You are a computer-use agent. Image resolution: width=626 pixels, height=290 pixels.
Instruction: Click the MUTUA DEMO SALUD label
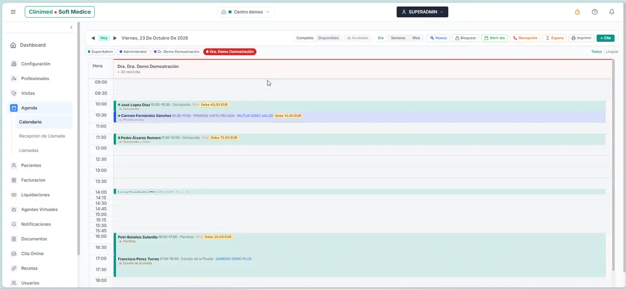[255, 116]
